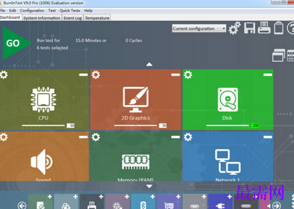The height and width of the screenshot is (209, 294).
Task: Expand more tests using the down arrow
Action: (149, 186)
